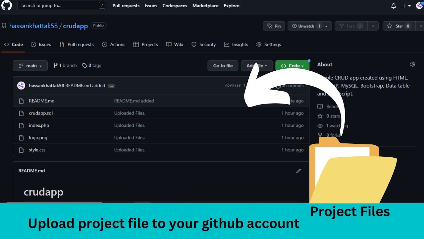Open the index.php file

point(39,125)
